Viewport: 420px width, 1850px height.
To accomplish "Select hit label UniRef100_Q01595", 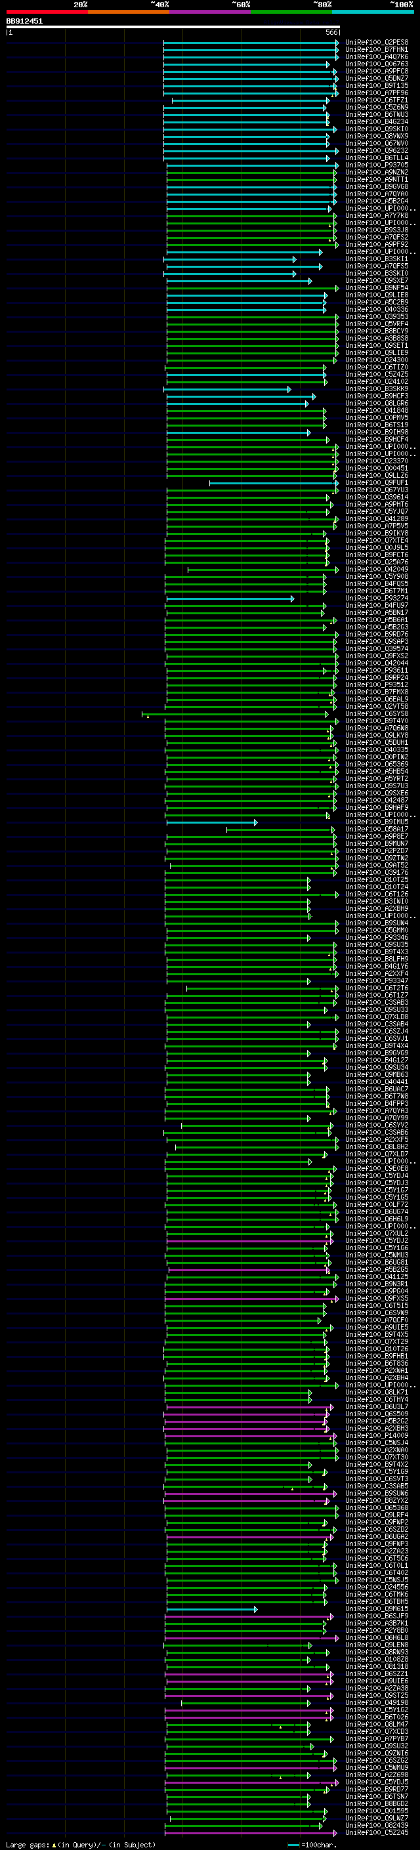I will [x=377, y=1811].
